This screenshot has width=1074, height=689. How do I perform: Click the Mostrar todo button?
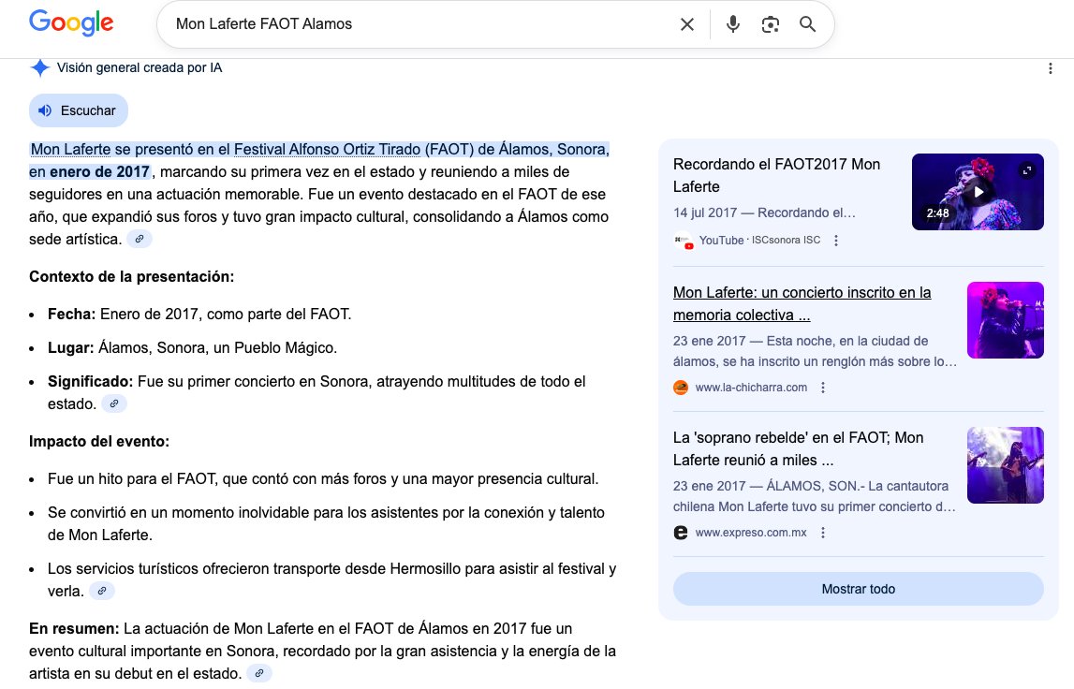click(859, 589)
